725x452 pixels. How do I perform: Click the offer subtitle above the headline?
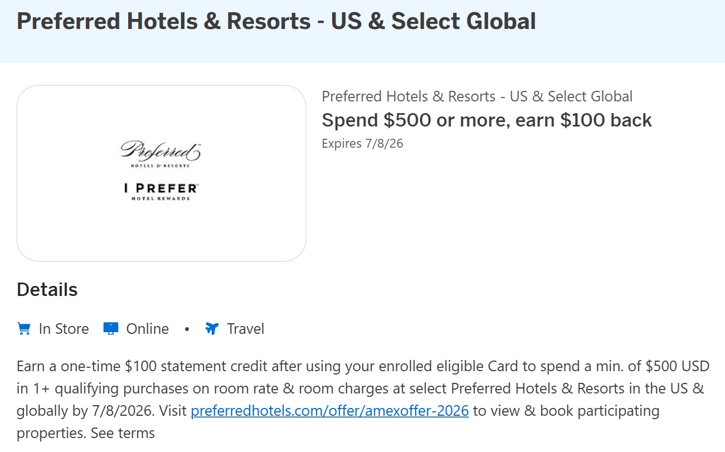click(x=477, y=96)
